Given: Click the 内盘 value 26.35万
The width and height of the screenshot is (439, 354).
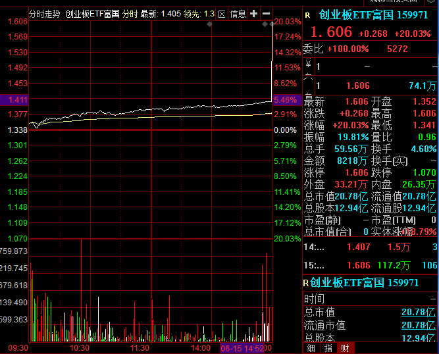Looking at the screenshot, I should pos(419,184).
